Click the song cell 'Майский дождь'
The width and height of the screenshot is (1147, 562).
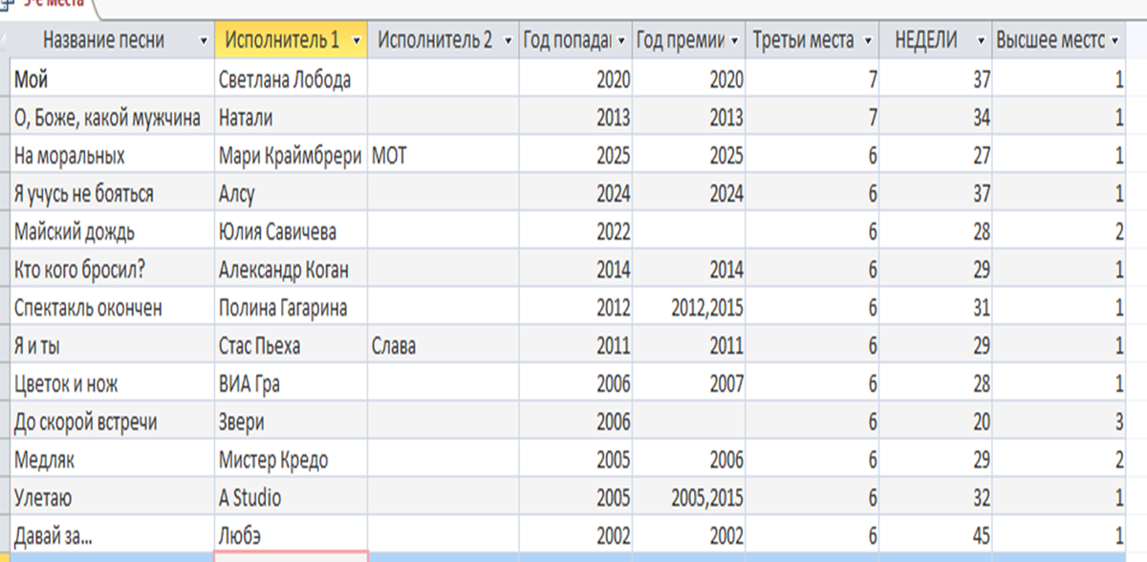tap(113, 231)
